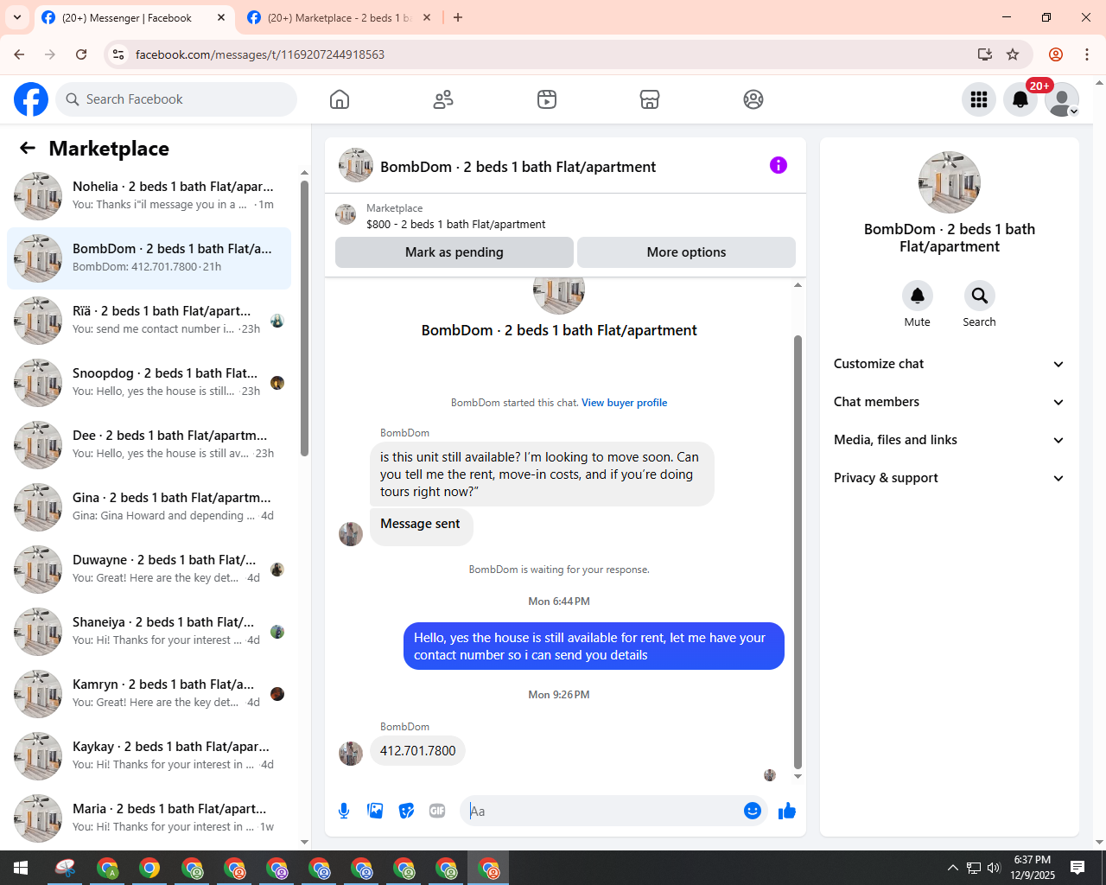Open the notifications bell icon
This screenshot has height=885, width=1106.
[1020, 99]
